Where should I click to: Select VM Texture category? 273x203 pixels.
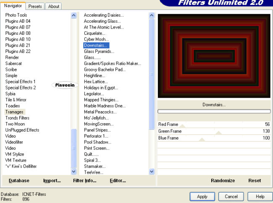pyautogui.click(x=16, y=160)
